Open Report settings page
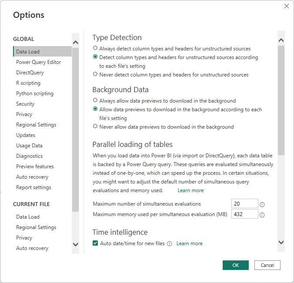The height and width of the screenshot is (283, 294). (x=33, y=187)
